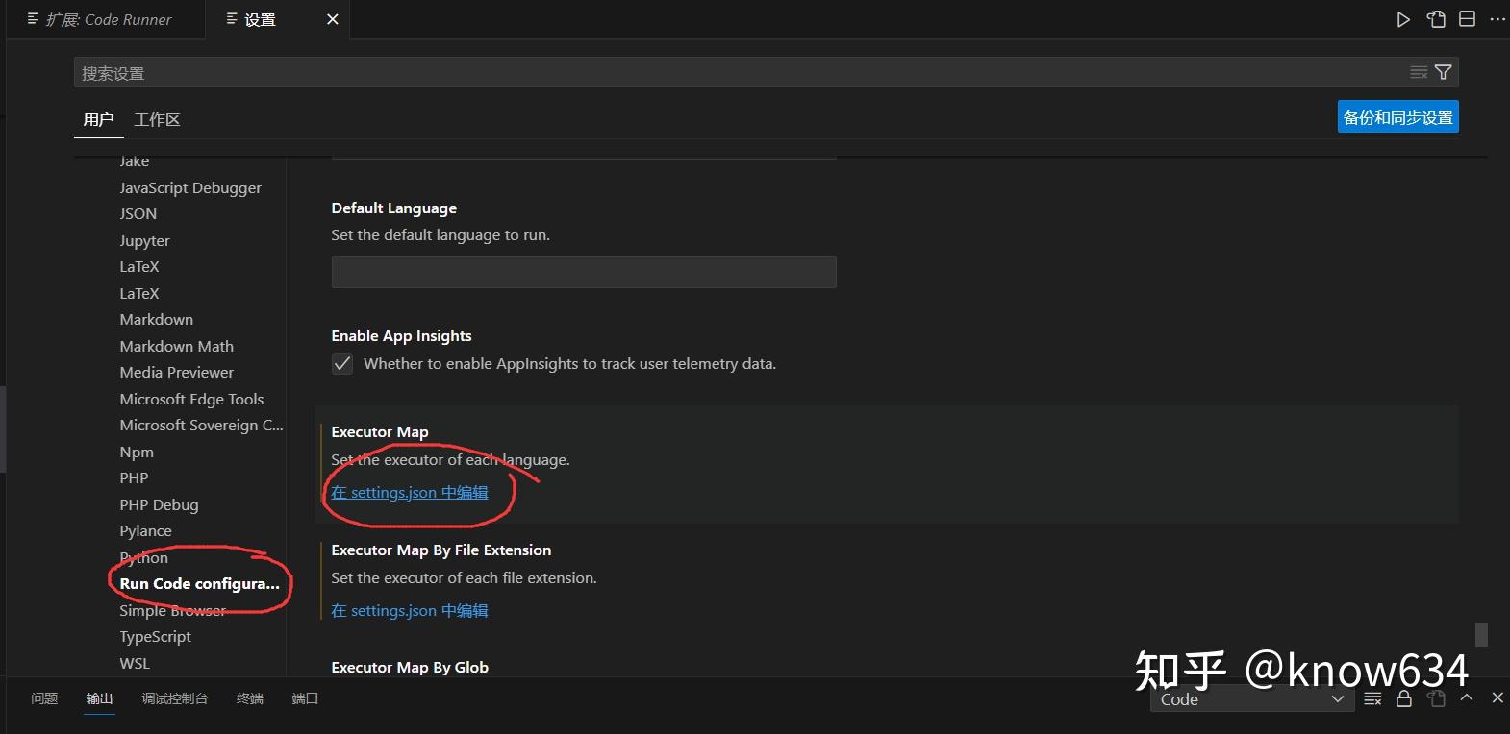Toggle the output scroll lock icon
Image resolution: width=1510 pixels, height=734 pixels.
point(1404,698)
